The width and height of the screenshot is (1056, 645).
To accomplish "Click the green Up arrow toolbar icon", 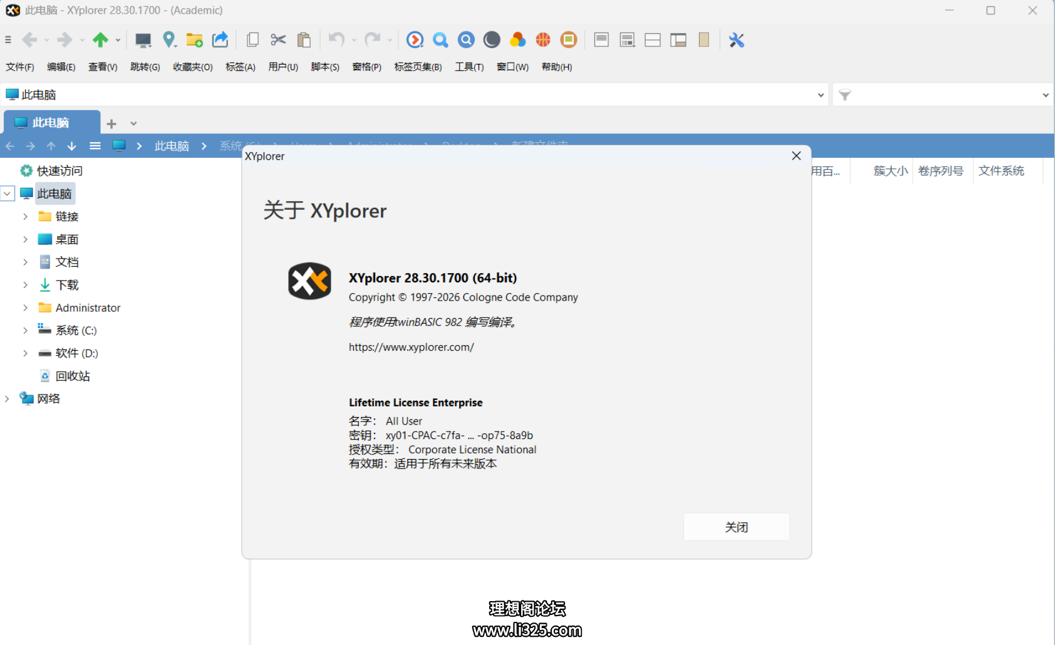I will point(100,40).
